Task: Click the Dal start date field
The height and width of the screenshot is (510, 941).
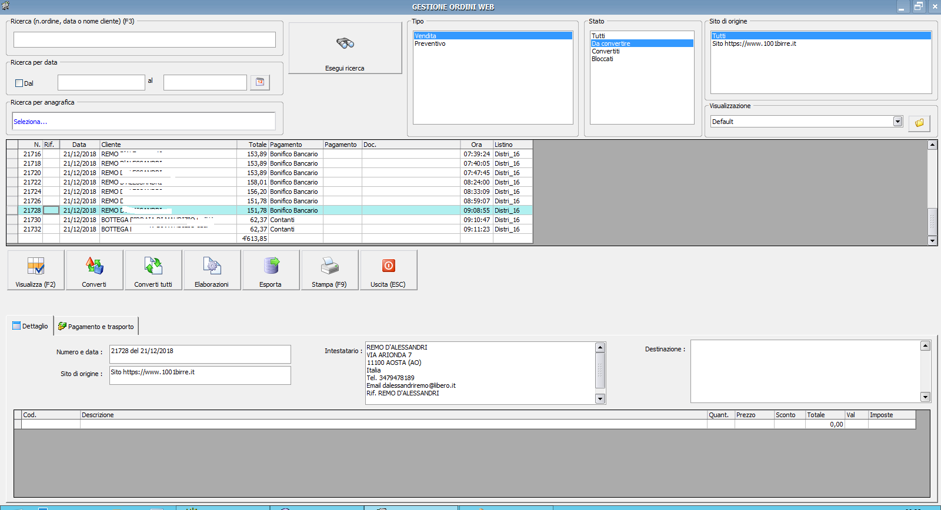Action: 101,82
